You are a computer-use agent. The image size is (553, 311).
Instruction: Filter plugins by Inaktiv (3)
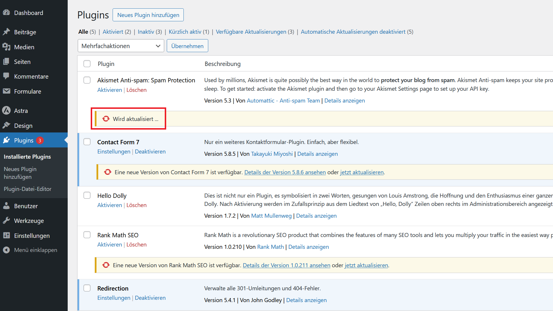(x=150, y=32)
